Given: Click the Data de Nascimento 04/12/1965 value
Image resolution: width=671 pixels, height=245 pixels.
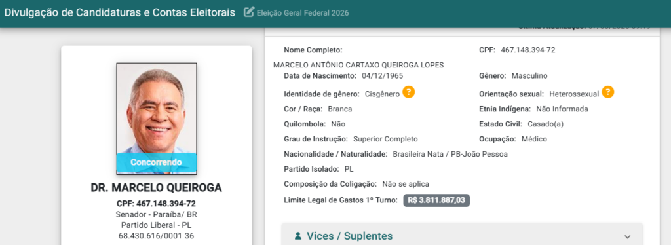Looking at the screenshot, I should point(382,76).
